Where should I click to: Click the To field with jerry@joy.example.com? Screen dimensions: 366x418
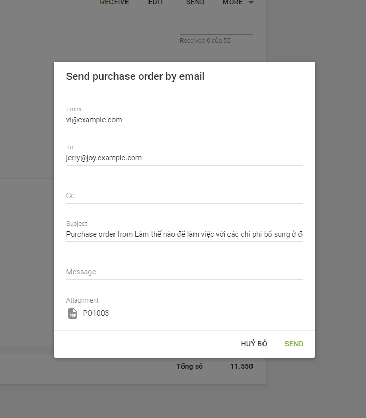coord(184,158)
